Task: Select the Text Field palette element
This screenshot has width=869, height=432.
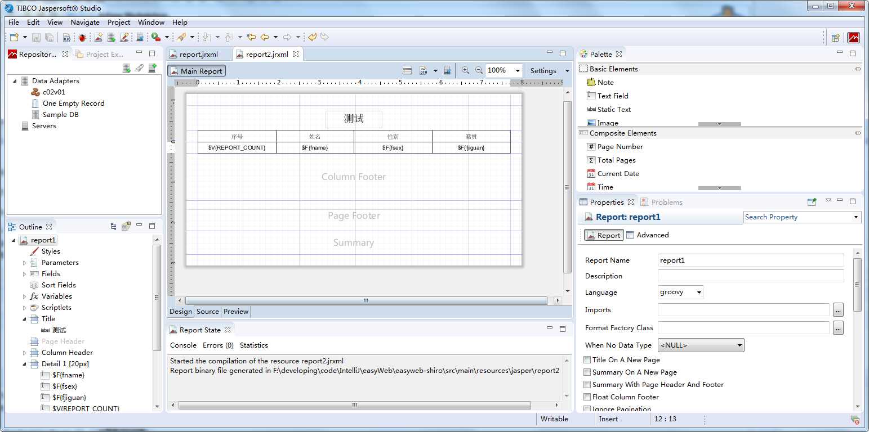Action: click(608, 96)
